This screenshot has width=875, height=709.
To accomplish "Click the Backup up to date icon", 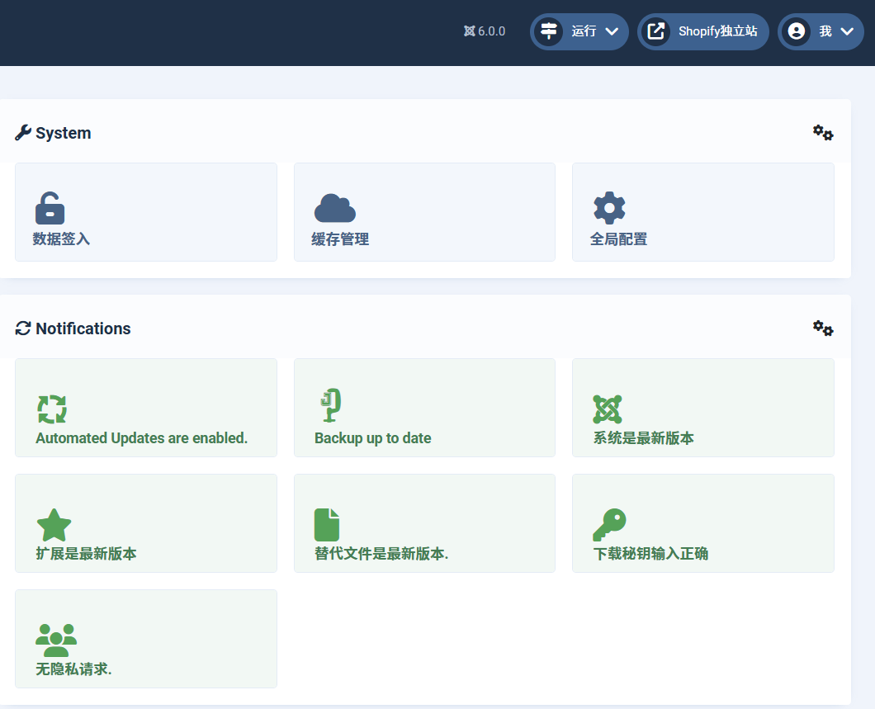I will pos(331,406).
